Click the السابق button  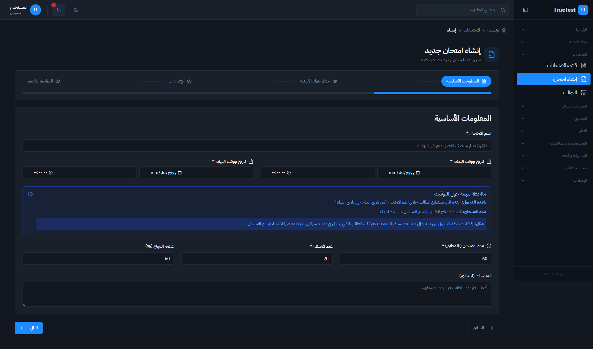[483, 328]
